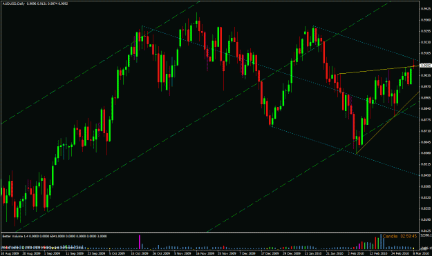Click the 11 Jan 2010 date label

tap(313, 253)
